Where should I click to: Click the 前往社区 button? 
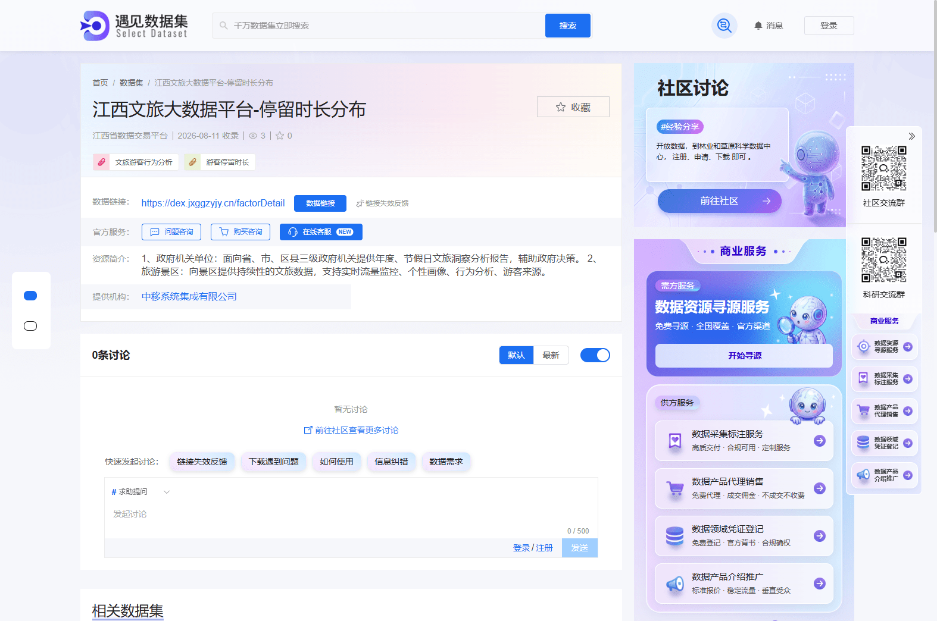(x=720, y=201)
